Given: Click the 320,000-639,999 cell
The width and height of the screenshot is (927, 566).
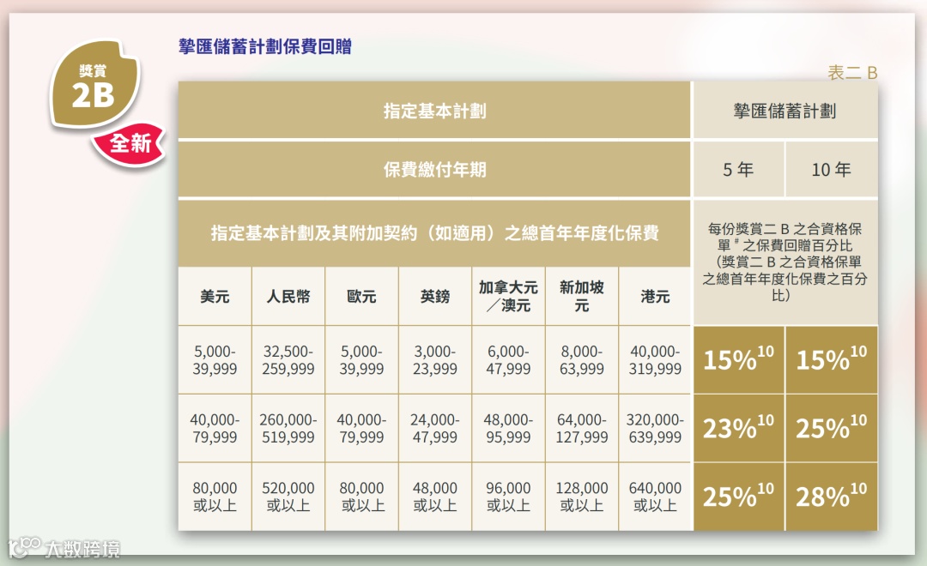Looking at the screenshot, I should coord(655,428).
